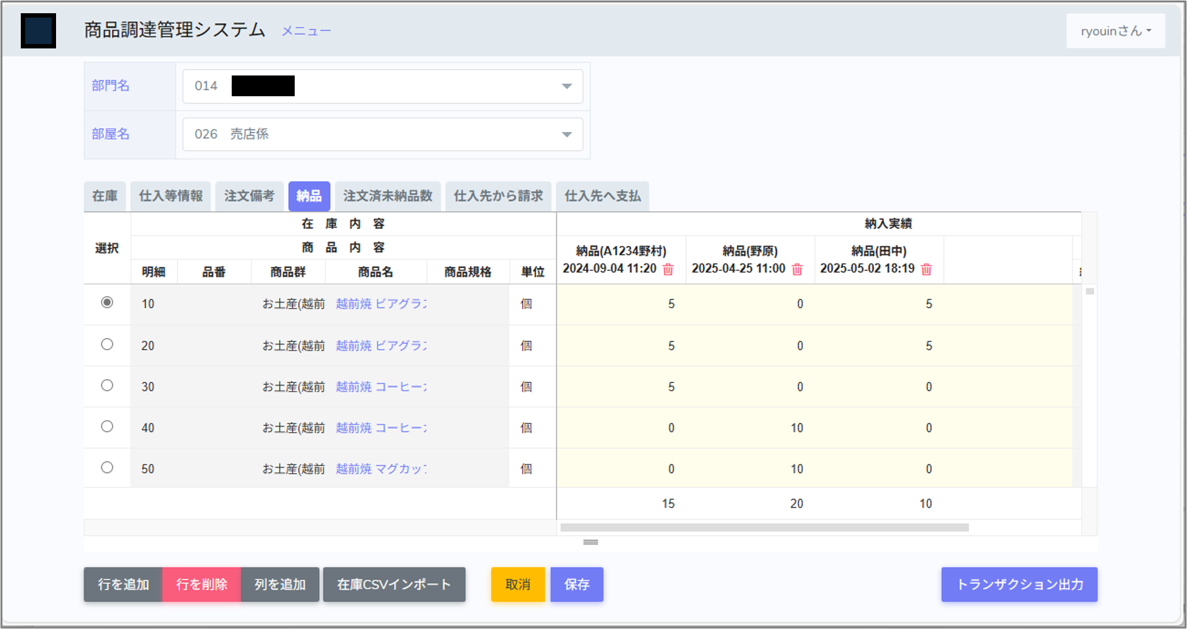Screen dimensions: 1187x629
Task: Remove 納品(田中) column using trash icon
Action: [x=926, y=269]
